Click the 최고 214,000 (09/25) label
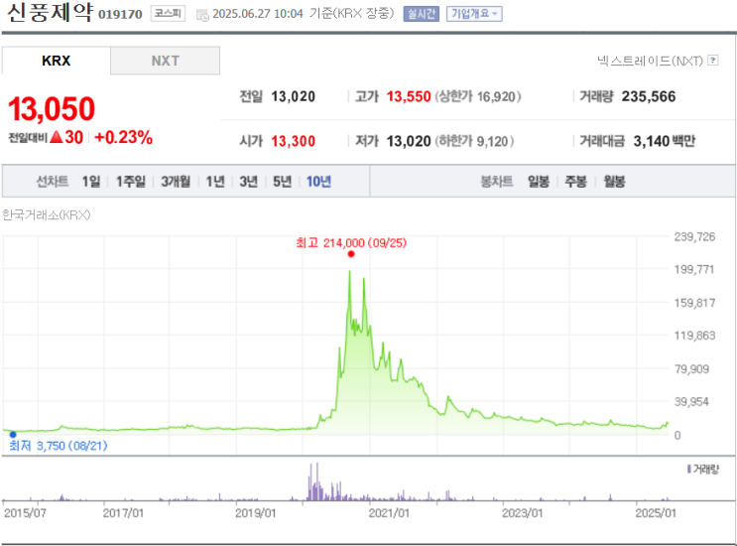The height and width of the screenshot is (546, 737). (351, 242)
